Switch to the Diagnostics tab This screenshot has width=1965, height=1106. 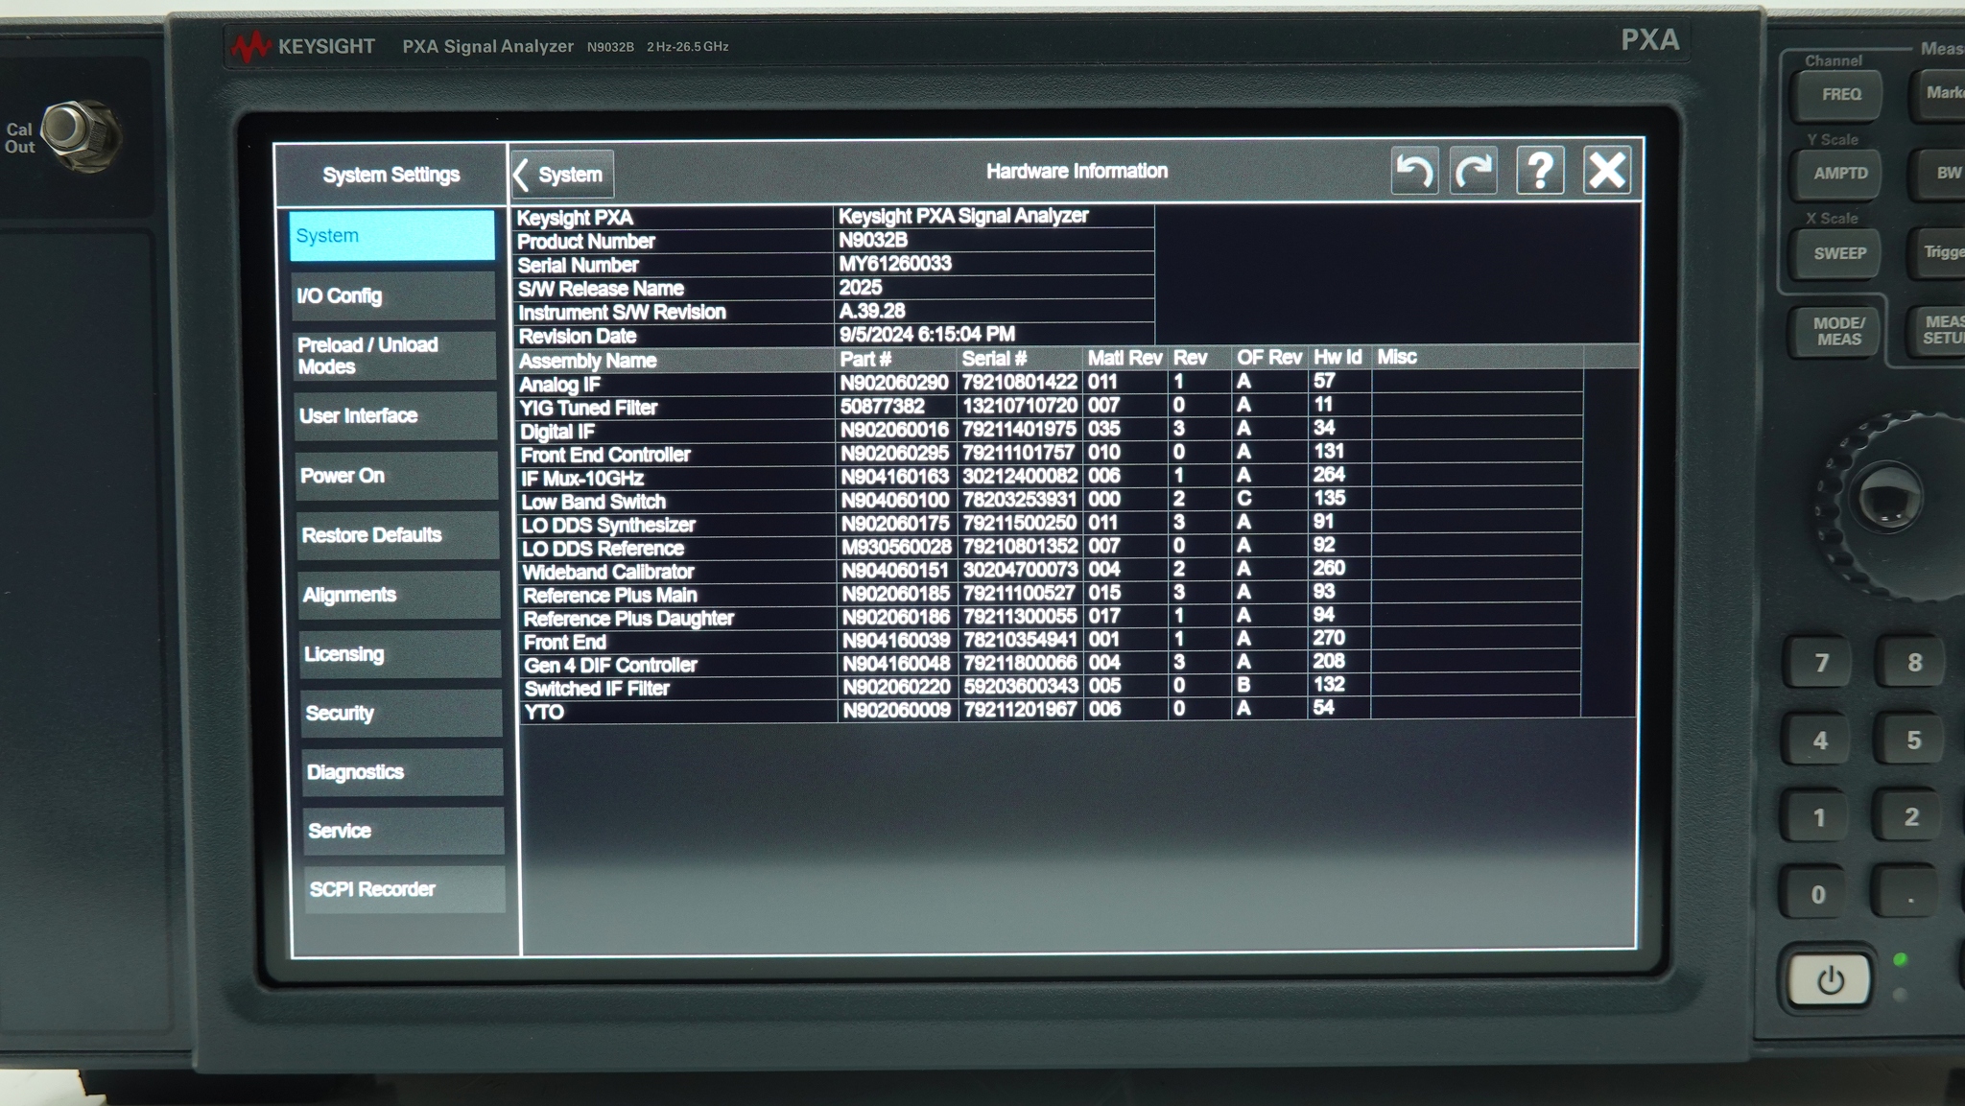click(400, 772)
